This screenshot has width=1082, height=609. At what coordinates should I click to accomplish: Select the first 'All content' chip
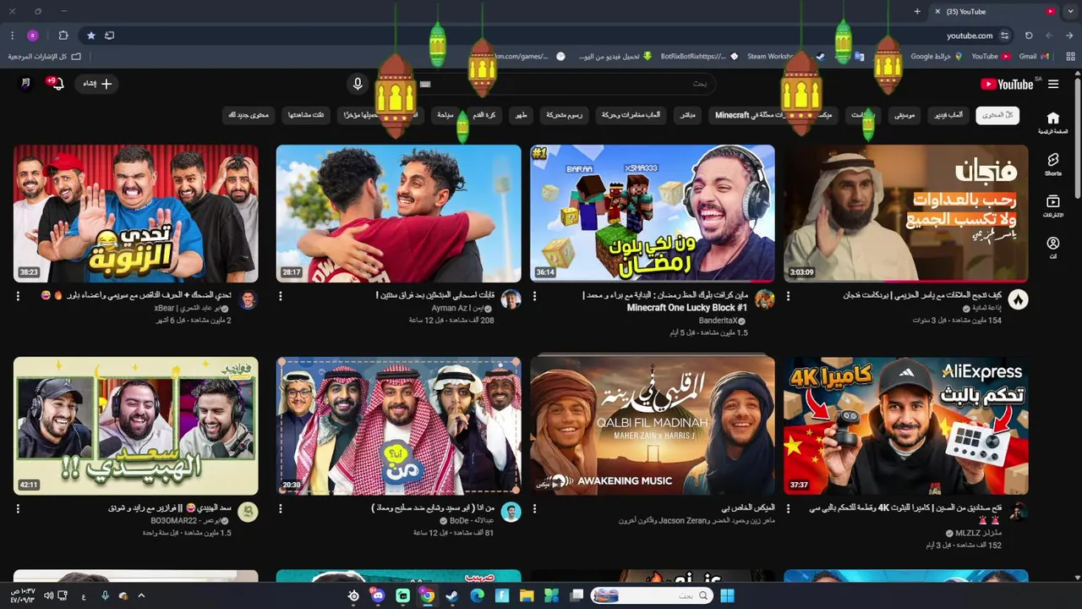point(997,115)
